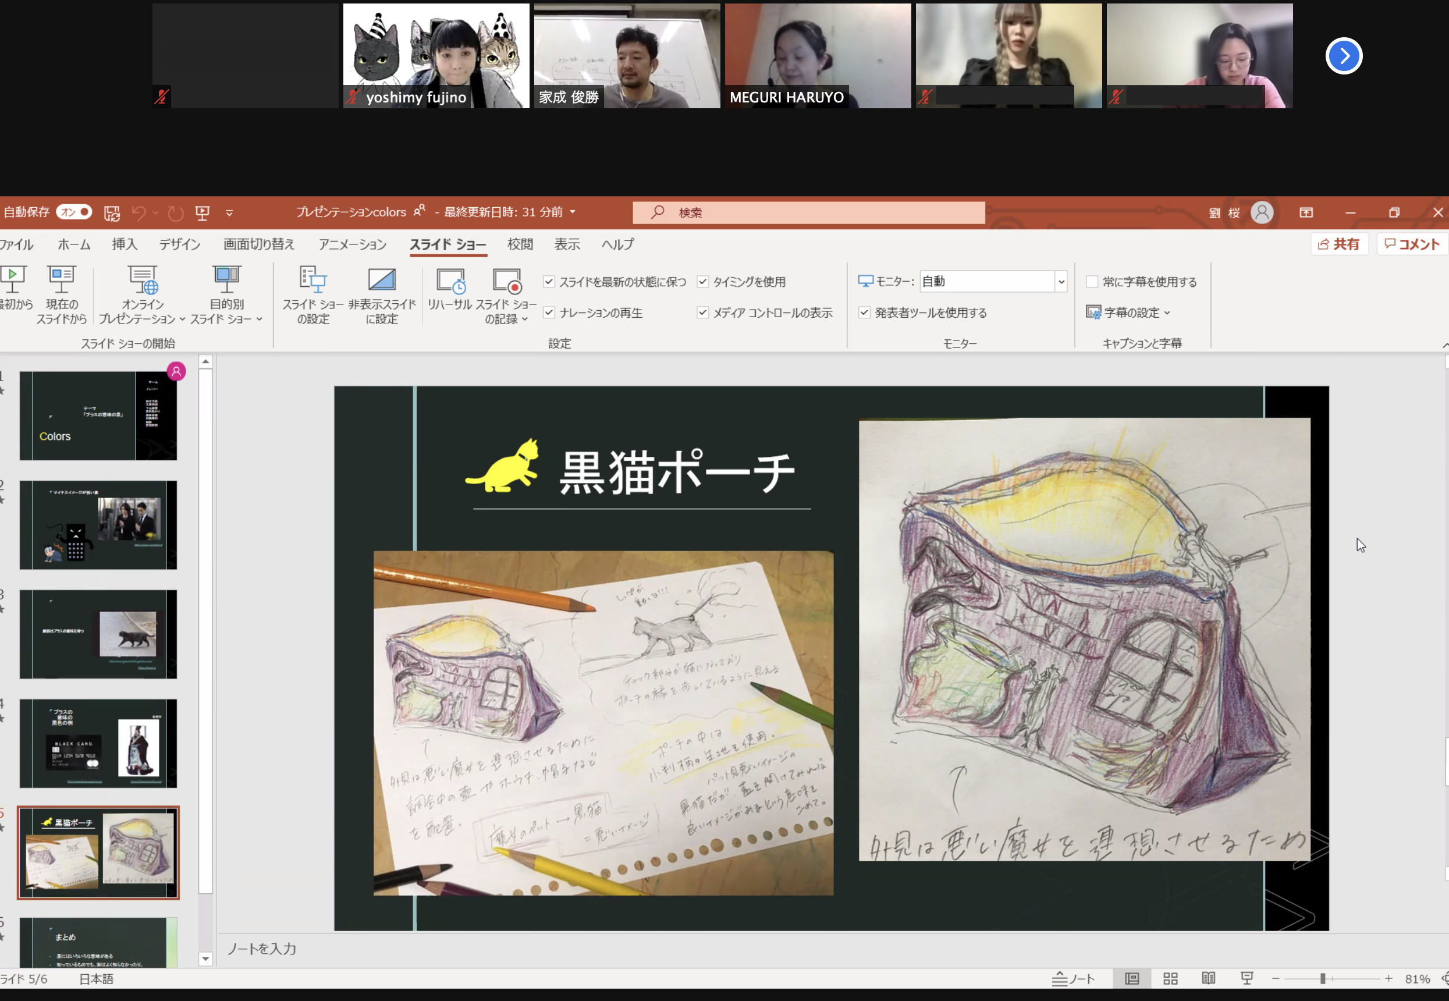Click thumbnail pane scrollbar up arrow
The height and width of the screenshot is (1001, 1449).
(205, 362)
